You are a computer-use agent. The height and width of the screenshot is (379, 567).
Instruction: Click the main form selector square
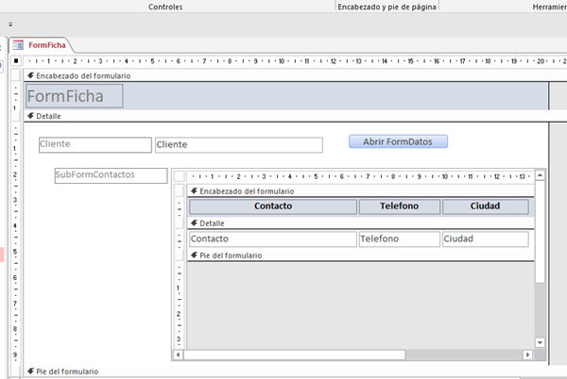pyautogui.click(x=16, y=61)
